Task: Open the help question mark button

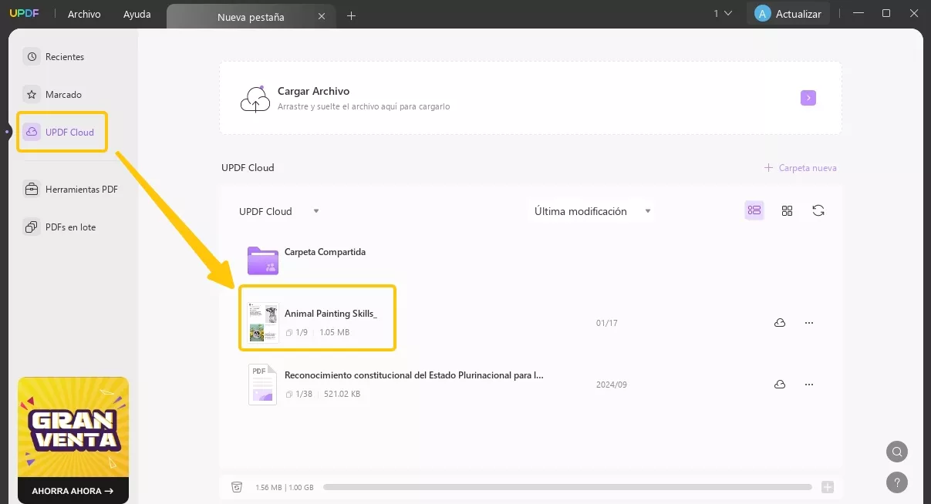Action: point(896,482)
